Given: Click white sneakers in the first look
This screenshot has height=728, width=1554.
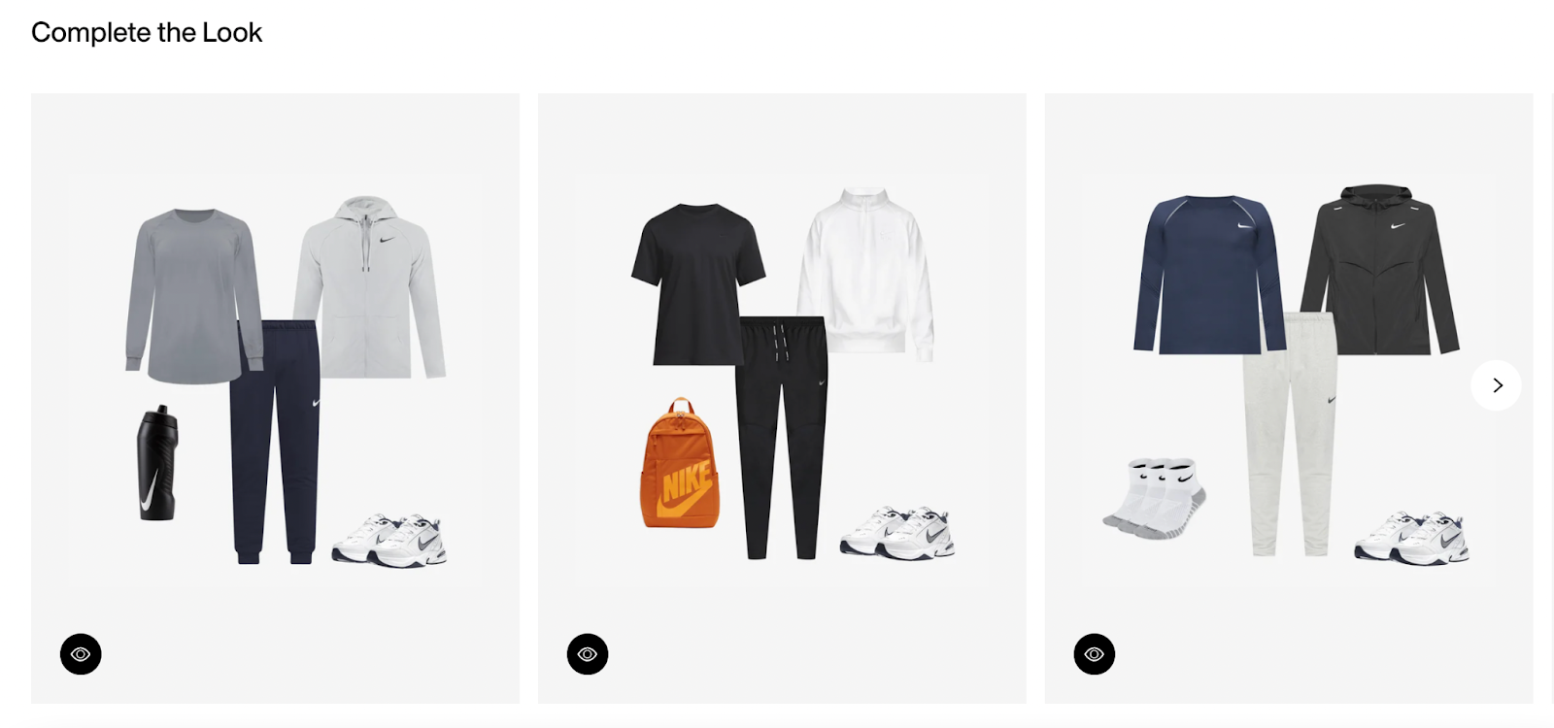Looking at the screenshot, I should 389,540.
